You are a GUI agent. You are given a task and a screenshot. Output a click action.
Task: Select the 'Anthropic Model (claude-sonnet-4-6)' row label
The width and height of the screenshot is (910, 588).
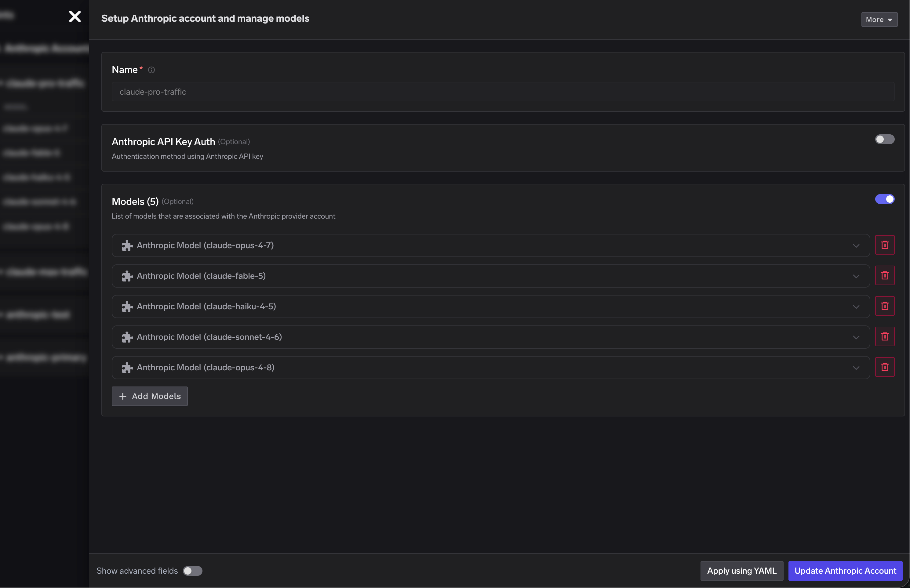(x=209, y=337)
